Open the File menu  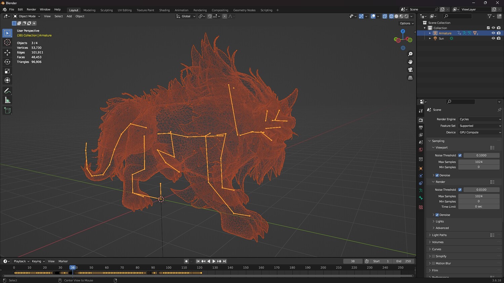coord(11,9)
